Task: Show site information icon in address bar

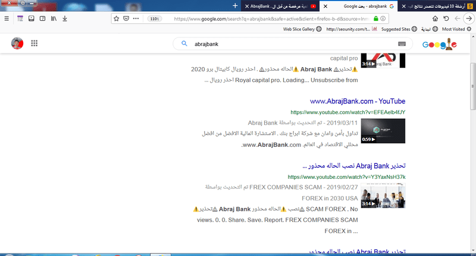Action: [383, 19]
